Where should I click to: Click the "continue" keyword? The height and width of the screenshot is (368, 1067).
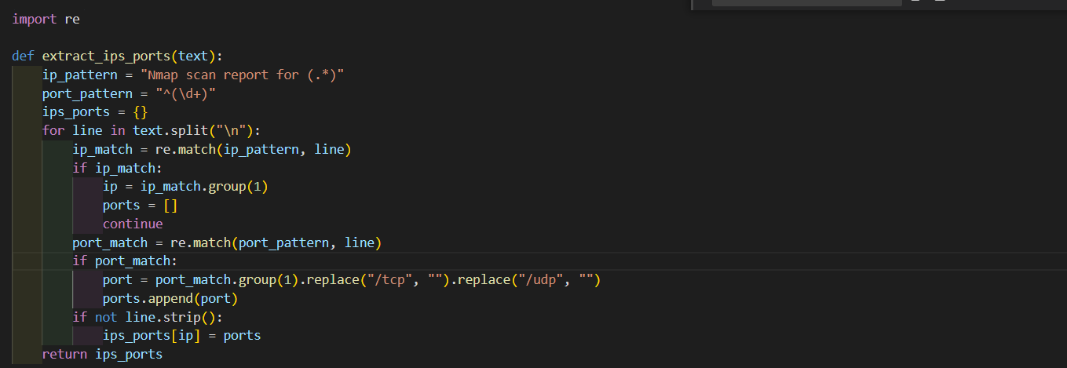[x=133, y=224]
